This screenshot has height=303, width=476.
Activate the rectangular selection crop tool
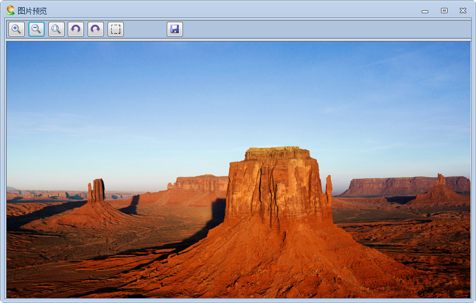pyautogui.click(x=115, y=29)
